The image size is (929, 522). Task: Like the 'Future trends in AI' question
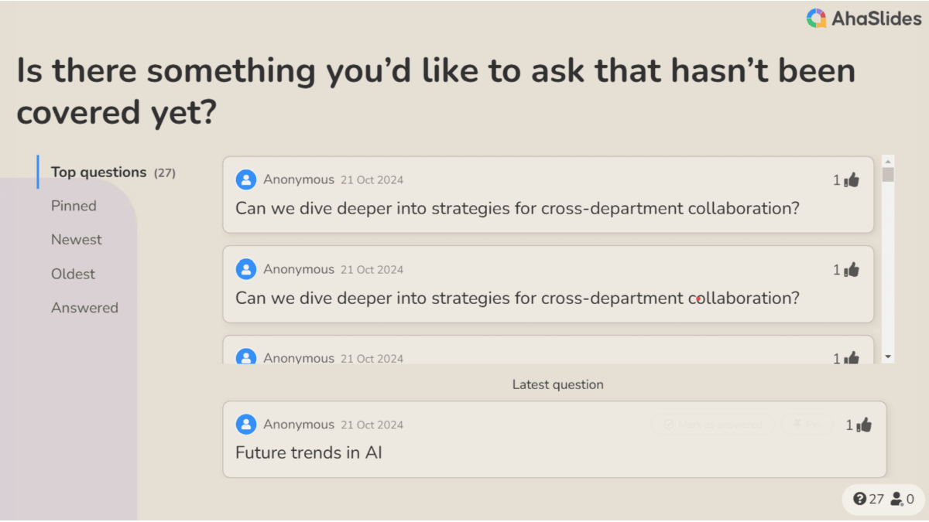click(864, 425)
